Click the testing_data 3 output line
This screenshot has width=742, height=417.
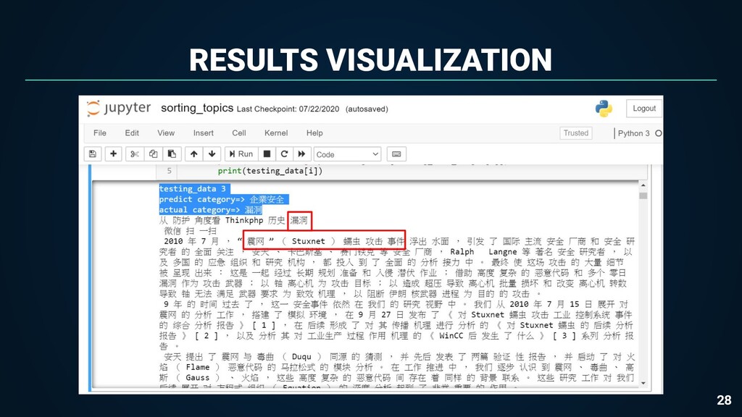point(193,189)
